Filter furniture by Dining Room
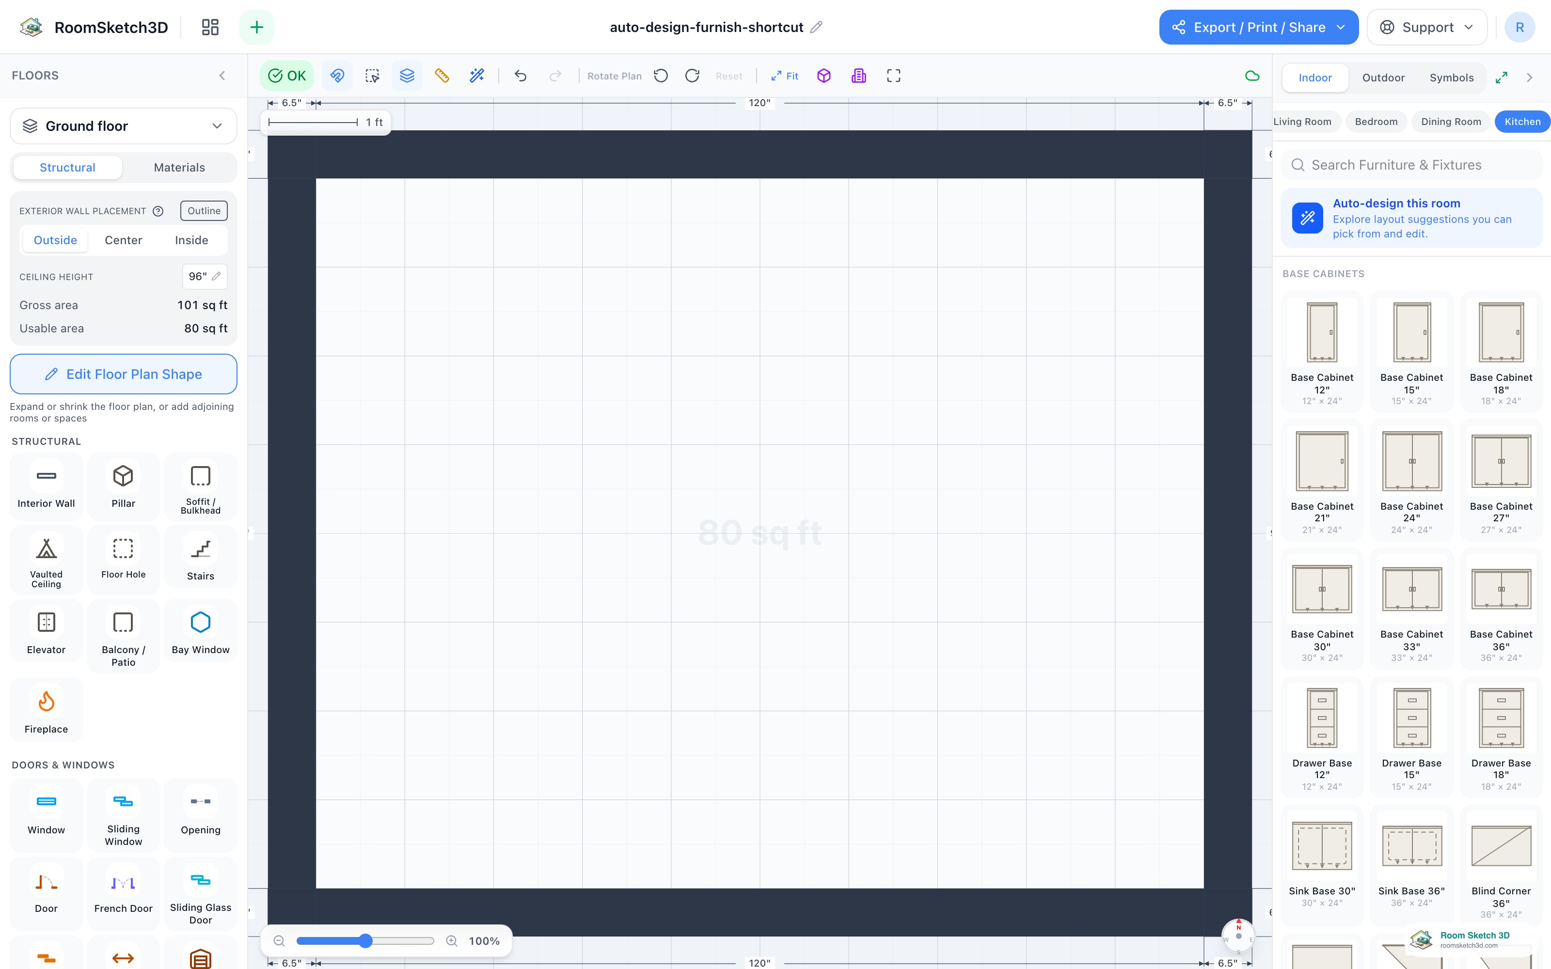The width and height of the screenshot is (1551, 969). click(1451, 122)
